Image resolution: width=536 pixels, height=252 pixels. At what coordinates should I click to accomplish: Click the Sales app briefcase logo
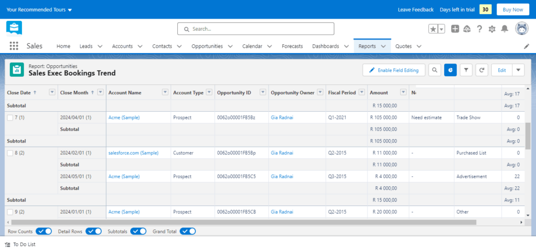pyautogui.click(x=14, y=28)
